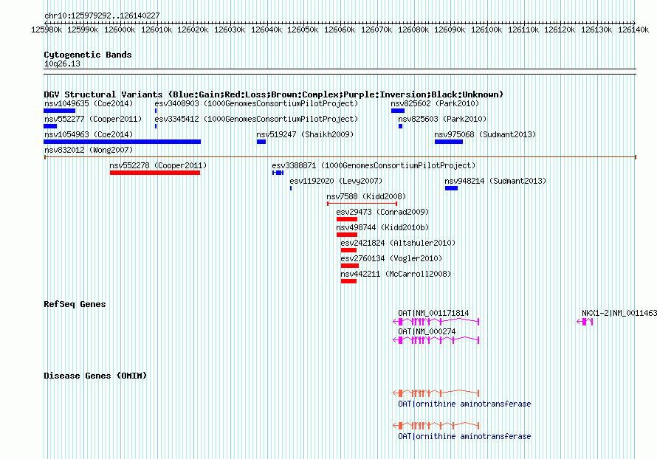
Task: Open the first OAT|ornithine aminotransferase OMIM link
Action: pos(464,404)
